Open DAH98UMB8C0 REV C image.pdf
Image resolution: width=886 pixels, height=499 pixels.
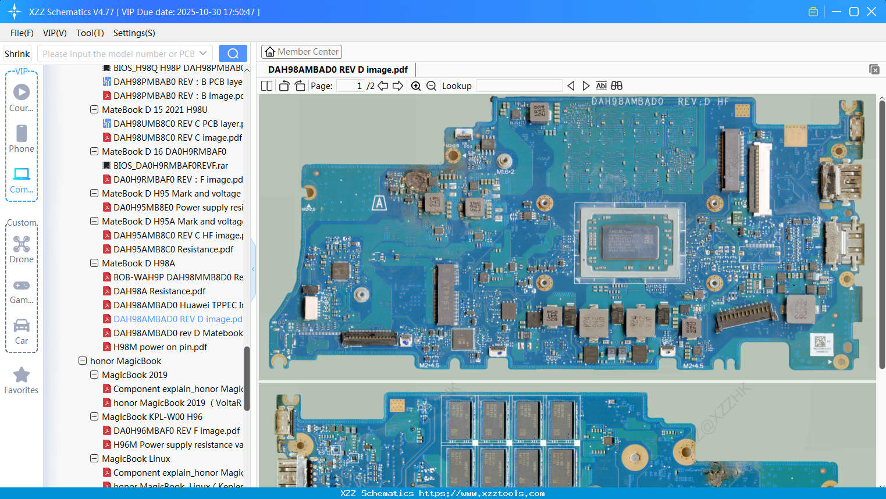point(172,137)
